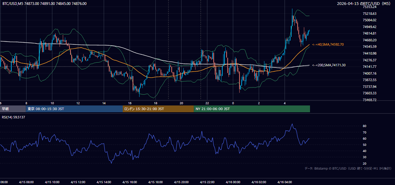This screenshot has width=395, height=185.
Task: Click price axis value 75218.63
Action: (x=369, y=14)
